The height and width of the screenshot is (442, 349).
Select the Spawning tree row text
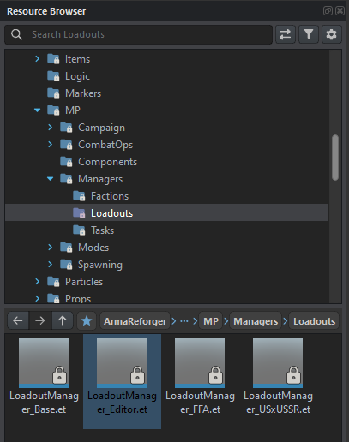tap(100, 265)
